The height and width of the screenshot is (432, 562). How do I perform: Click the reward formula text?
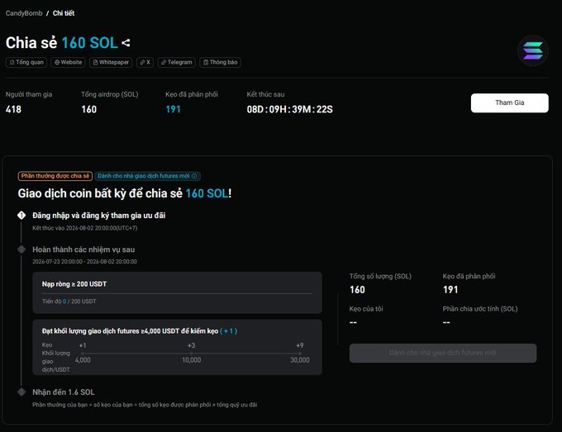coord(145,405)
